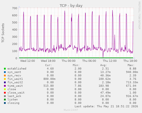Click the syn_sent blue legend swatch
The image size is (142, 113).
click(5, 72)
